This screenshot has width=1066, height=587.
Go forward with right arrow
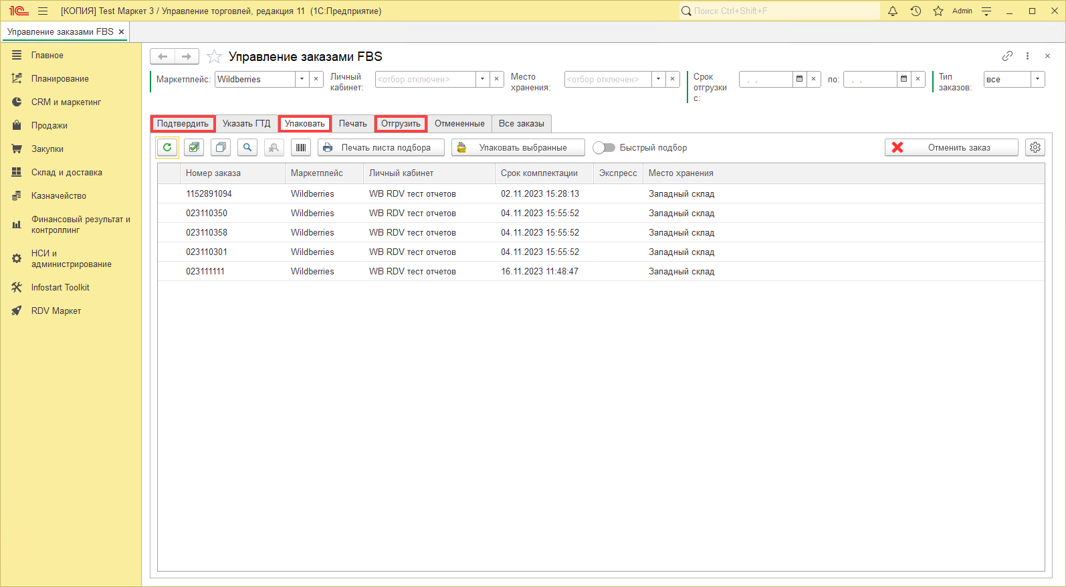pos(187,56)
